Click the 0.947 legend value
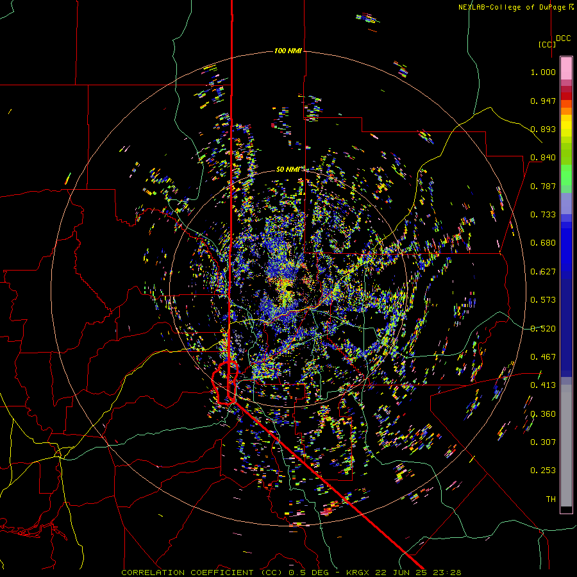The image size is (577, 577). click(543, 101)
